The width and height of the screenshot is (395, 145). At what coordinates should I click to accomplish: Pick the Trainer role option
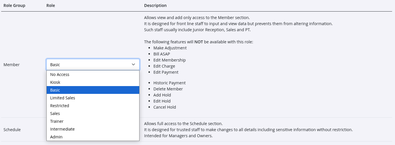[57, 121]
